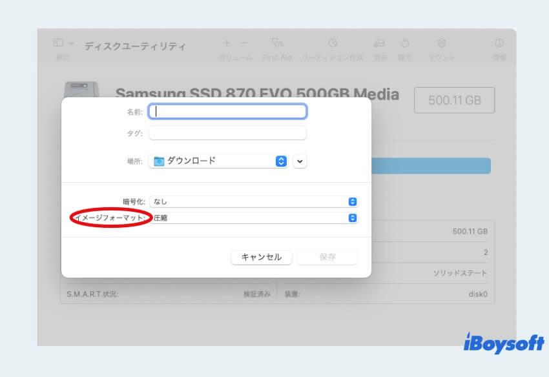Viewport: 549px width, 377px height.
Task: Click the 復元 (Restore) icon
Action: point(404,43)
